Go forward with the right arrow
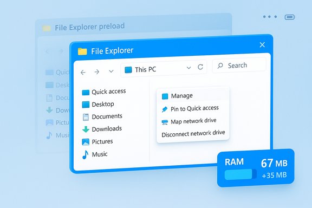 (97, 71)
